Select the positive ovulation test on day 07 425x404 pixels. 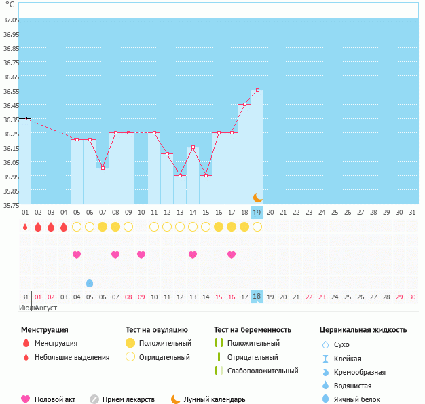tap(103, 227)
